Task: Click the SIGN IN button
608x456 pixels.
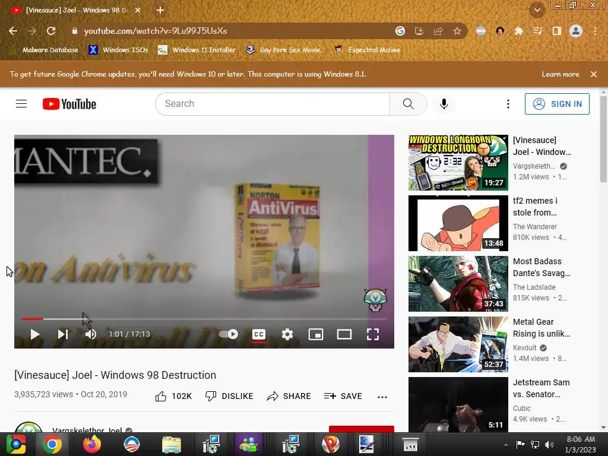Action: (x=557, y=104)
